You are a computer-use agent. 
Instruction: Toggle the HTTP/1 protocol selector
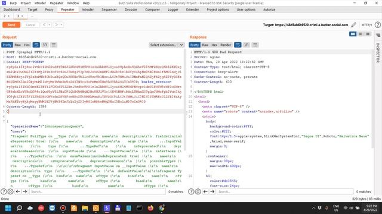tap(366, 25)
